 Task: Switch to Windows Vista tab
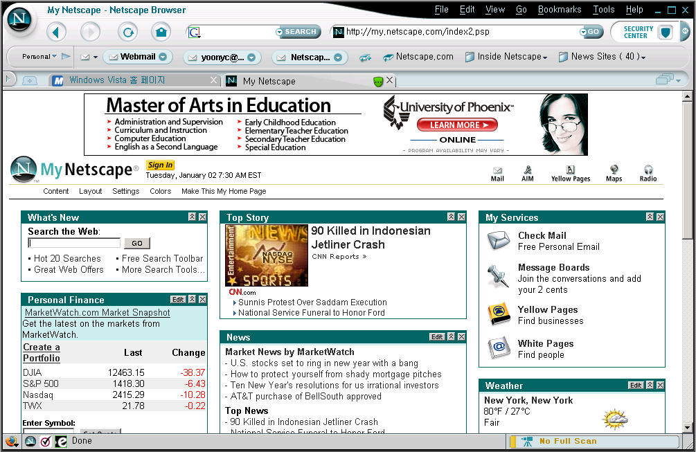pyautogui.click(x=132, y=80)
